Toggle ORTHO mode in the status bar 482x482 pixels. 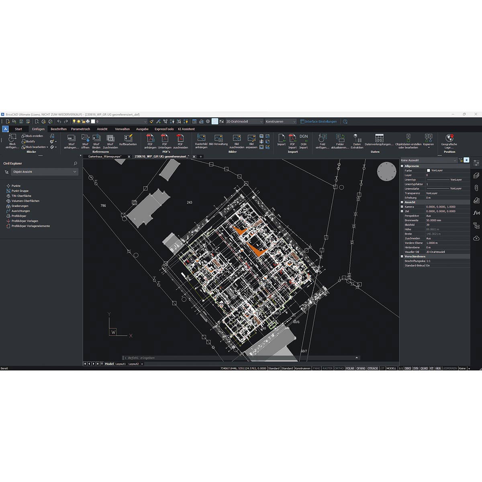point(339,368)
